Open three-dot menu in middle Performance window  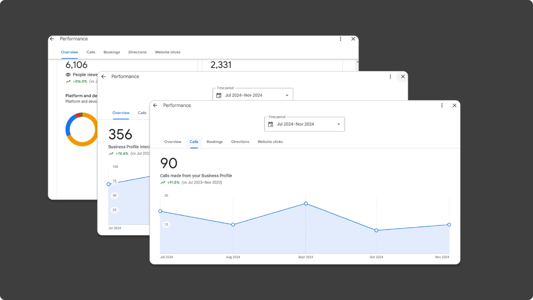(390, 77)
